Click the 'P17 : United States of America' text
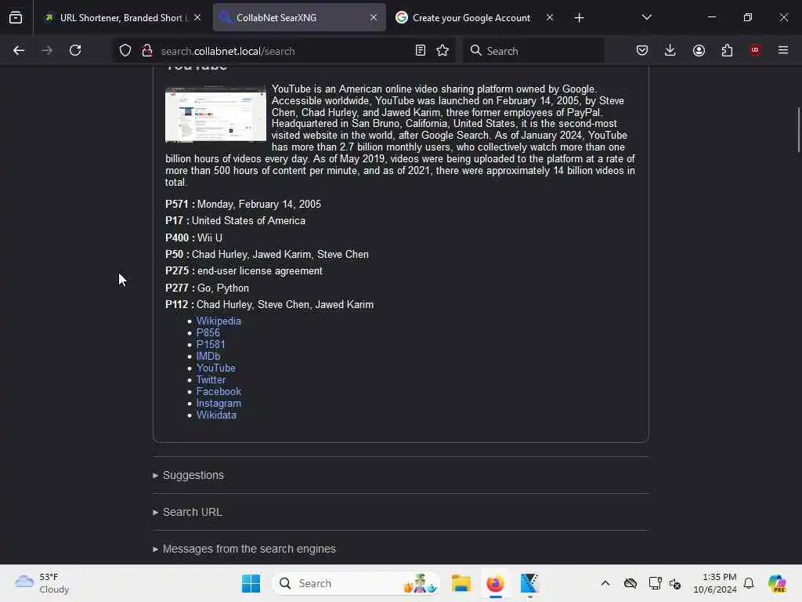The image size is (802, 602). [x=235, y=220]
